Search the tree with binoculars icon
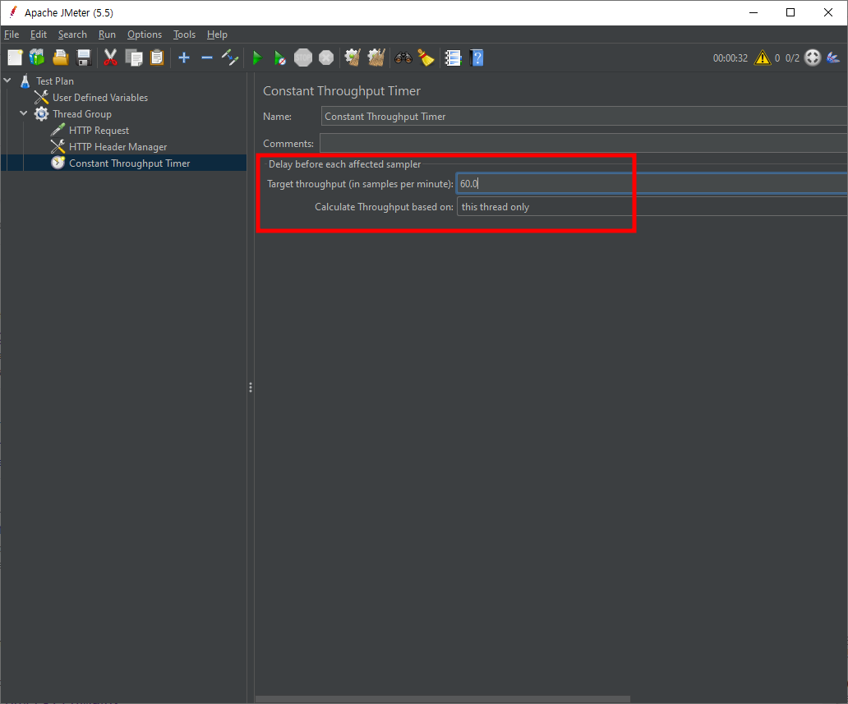Screen dimensions: 848x704 pos(403,58)
